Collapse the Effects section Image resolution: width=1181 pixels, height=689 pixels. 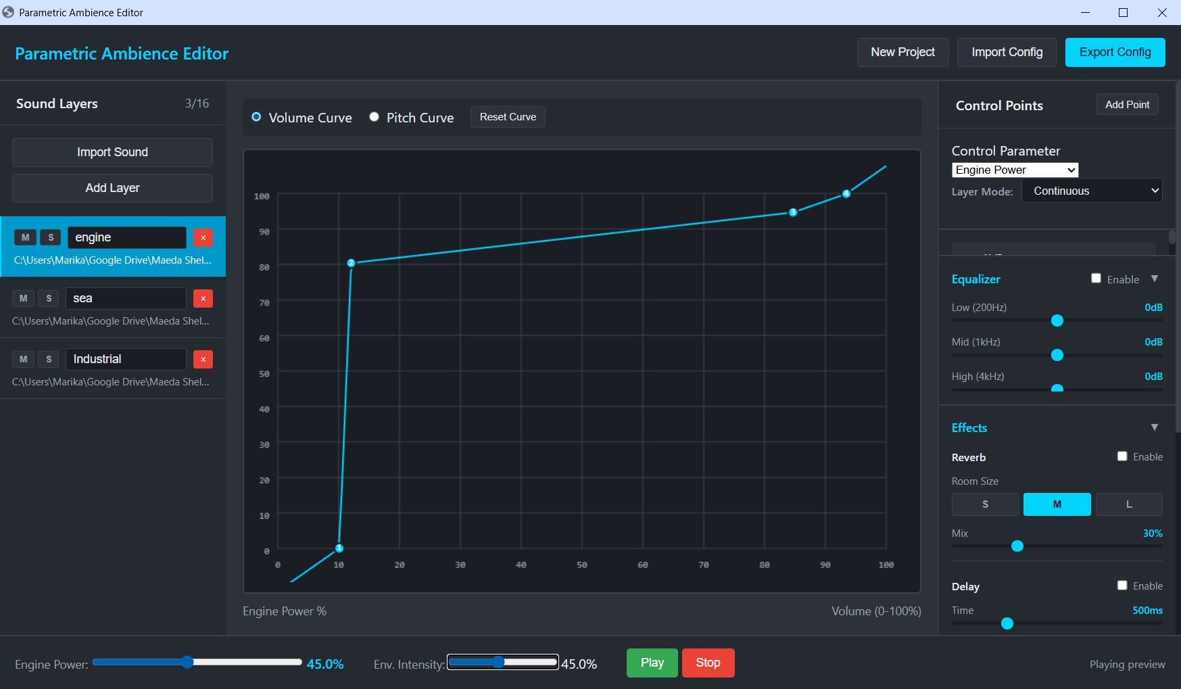(x=1155, y=427)
